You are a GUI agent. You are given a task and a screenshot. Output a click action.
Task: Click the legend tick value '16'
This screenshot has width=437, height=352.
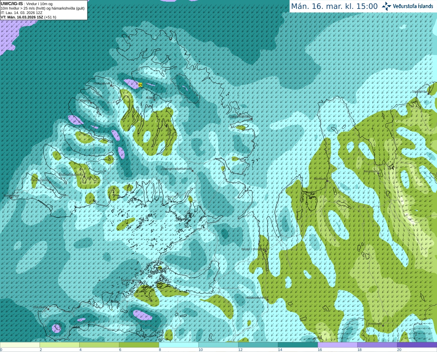[x=320, y=350]
